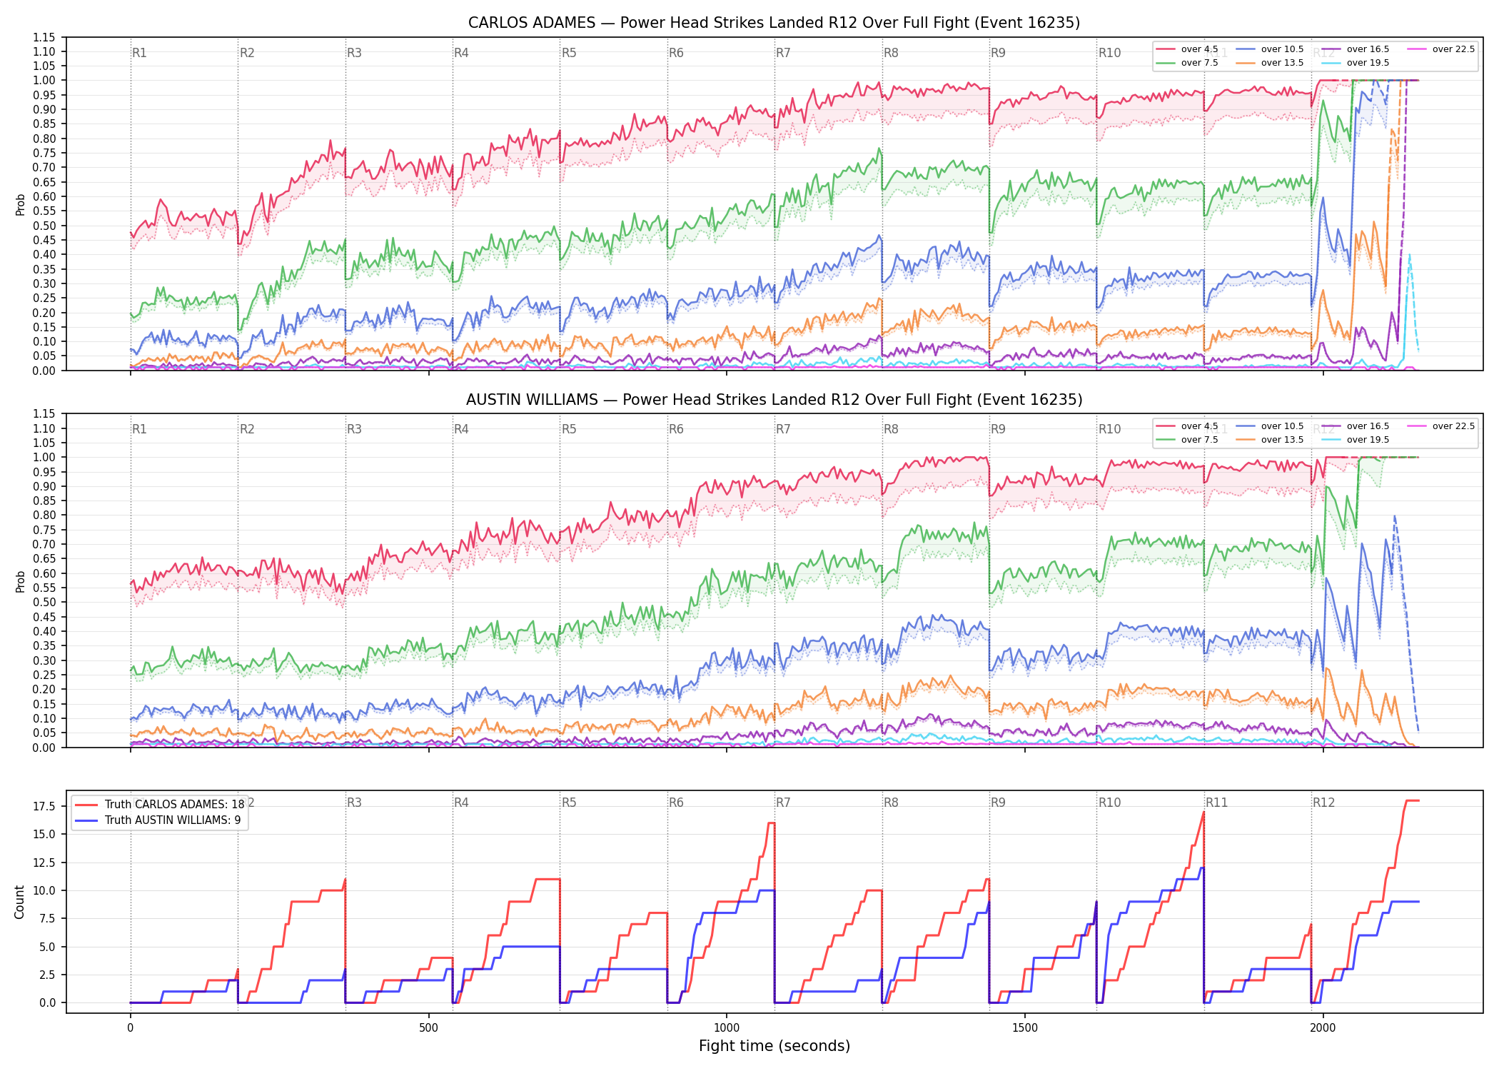Click the blue line swatch beside Truth AUSTIN WILLIAMS
Viewport: 1499px width, 1071px height.
coord(86,820)
